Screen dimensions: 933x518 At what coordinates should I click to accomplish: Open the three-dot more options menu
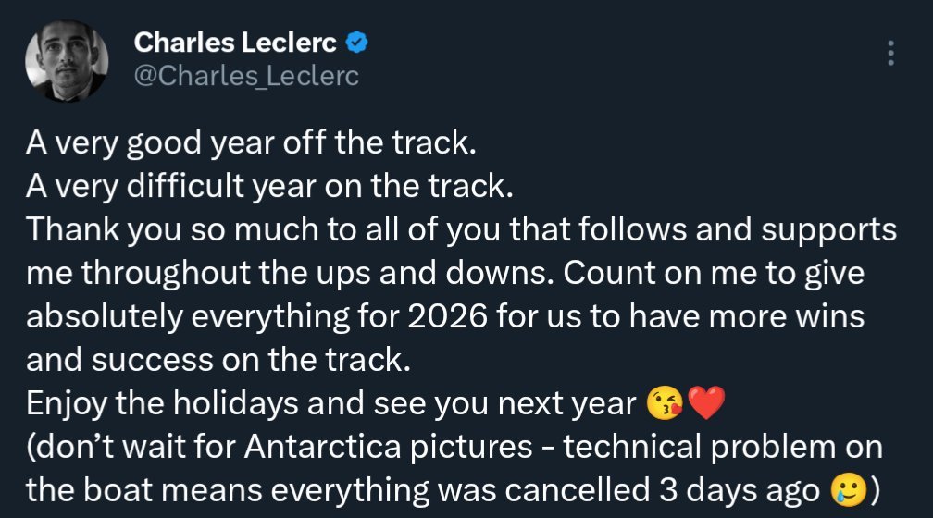tap(890, 53)
